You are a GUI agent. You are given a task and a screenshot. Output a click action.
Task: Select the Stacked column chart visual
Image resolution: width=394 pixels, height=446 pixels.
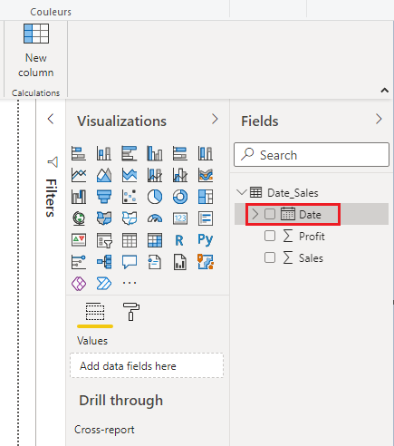click(x=104, y=153)
